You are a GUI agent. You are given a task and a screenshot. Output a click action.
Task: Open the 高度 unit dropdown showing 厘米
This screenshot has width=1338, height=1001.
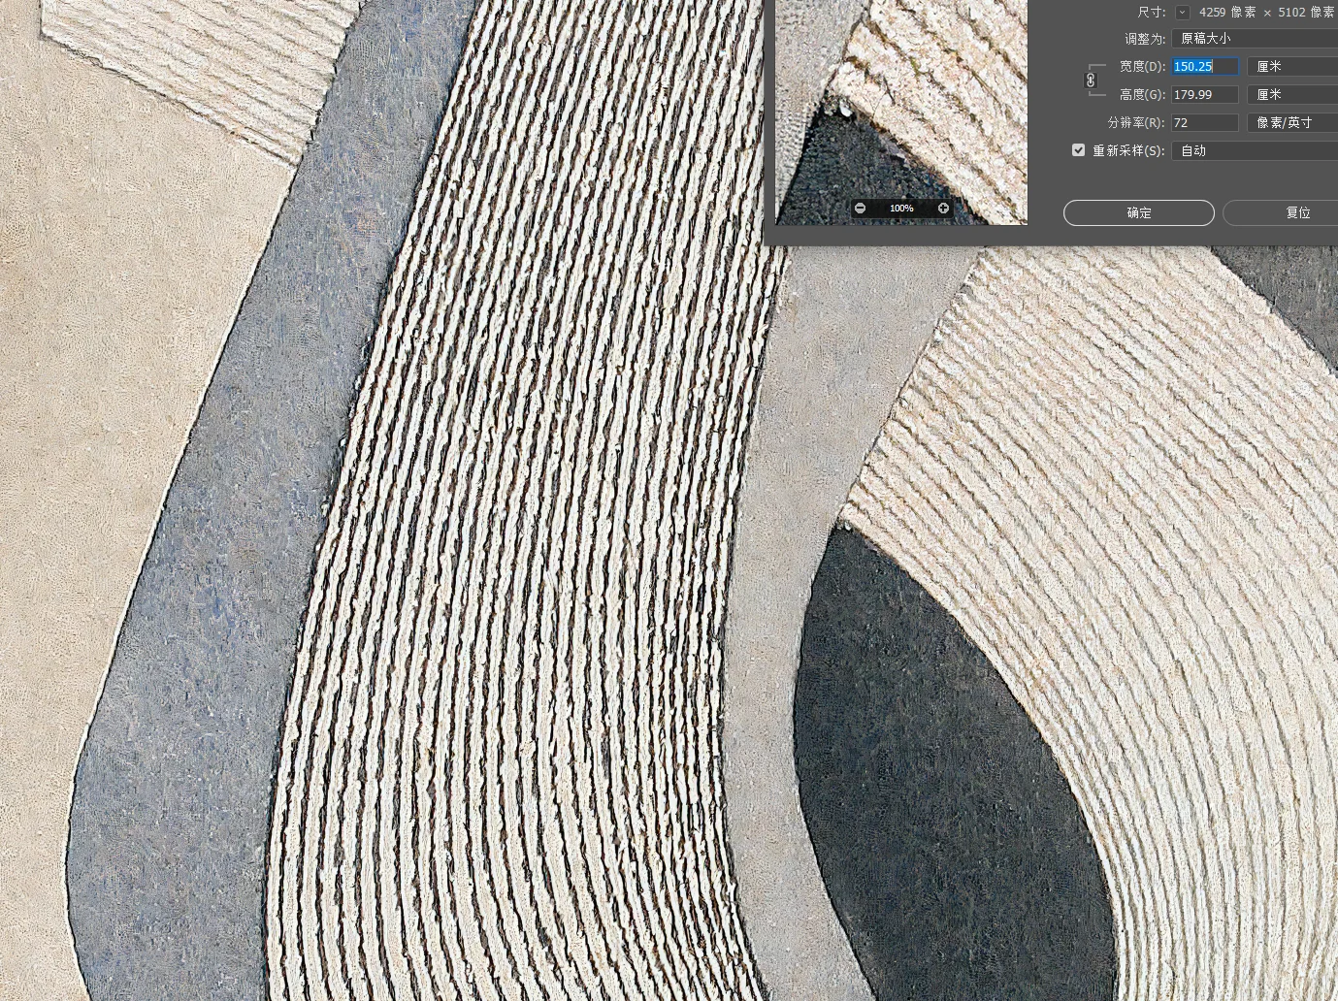click(1292, 95)
